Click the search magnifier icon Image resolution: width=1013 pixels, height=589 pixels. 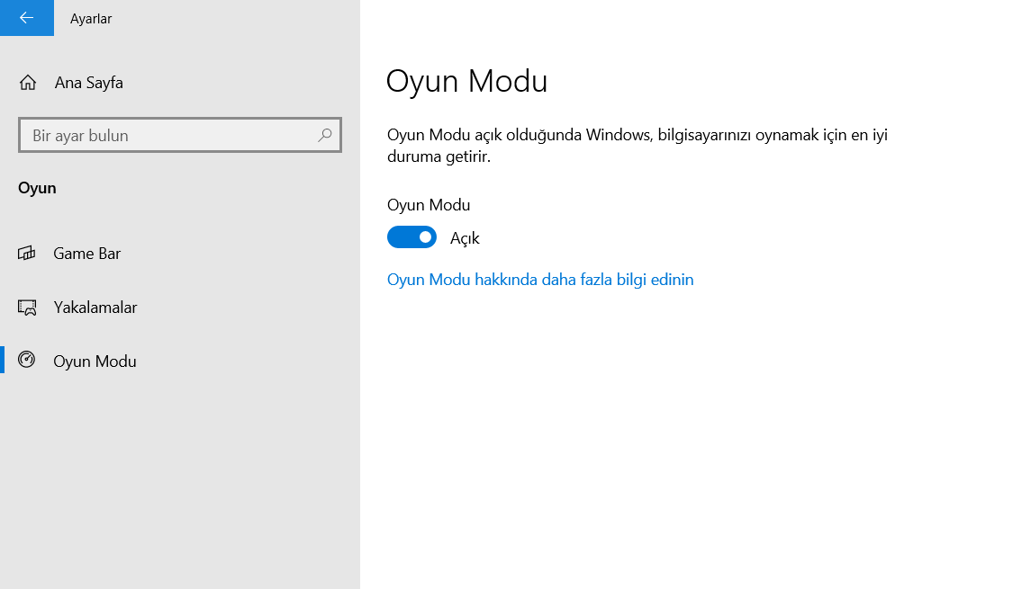click(x=325, y=135)
